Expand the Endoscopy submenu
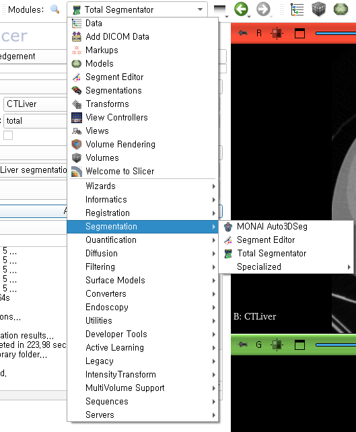Image resolution: width=356 pixels, height=432 pixels. (x=143, y=308)
